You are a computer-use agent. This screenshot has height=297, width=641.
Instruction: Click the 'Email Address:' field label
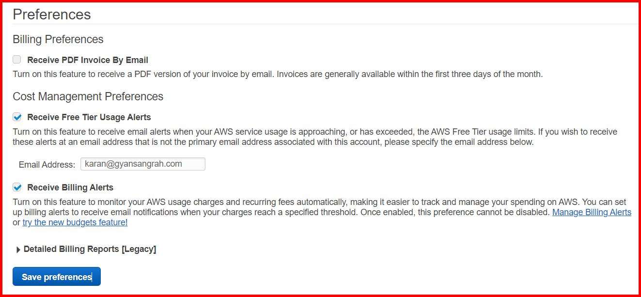click(x=47, y=165)
